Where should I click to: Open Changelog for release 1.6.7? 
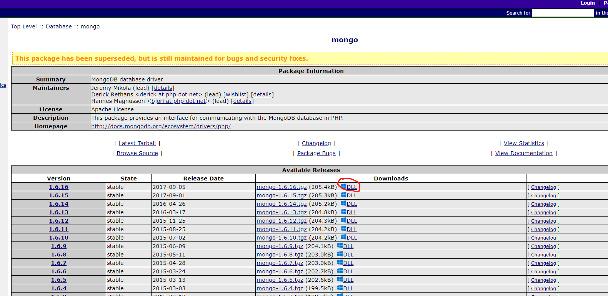[x=543, y=263]
